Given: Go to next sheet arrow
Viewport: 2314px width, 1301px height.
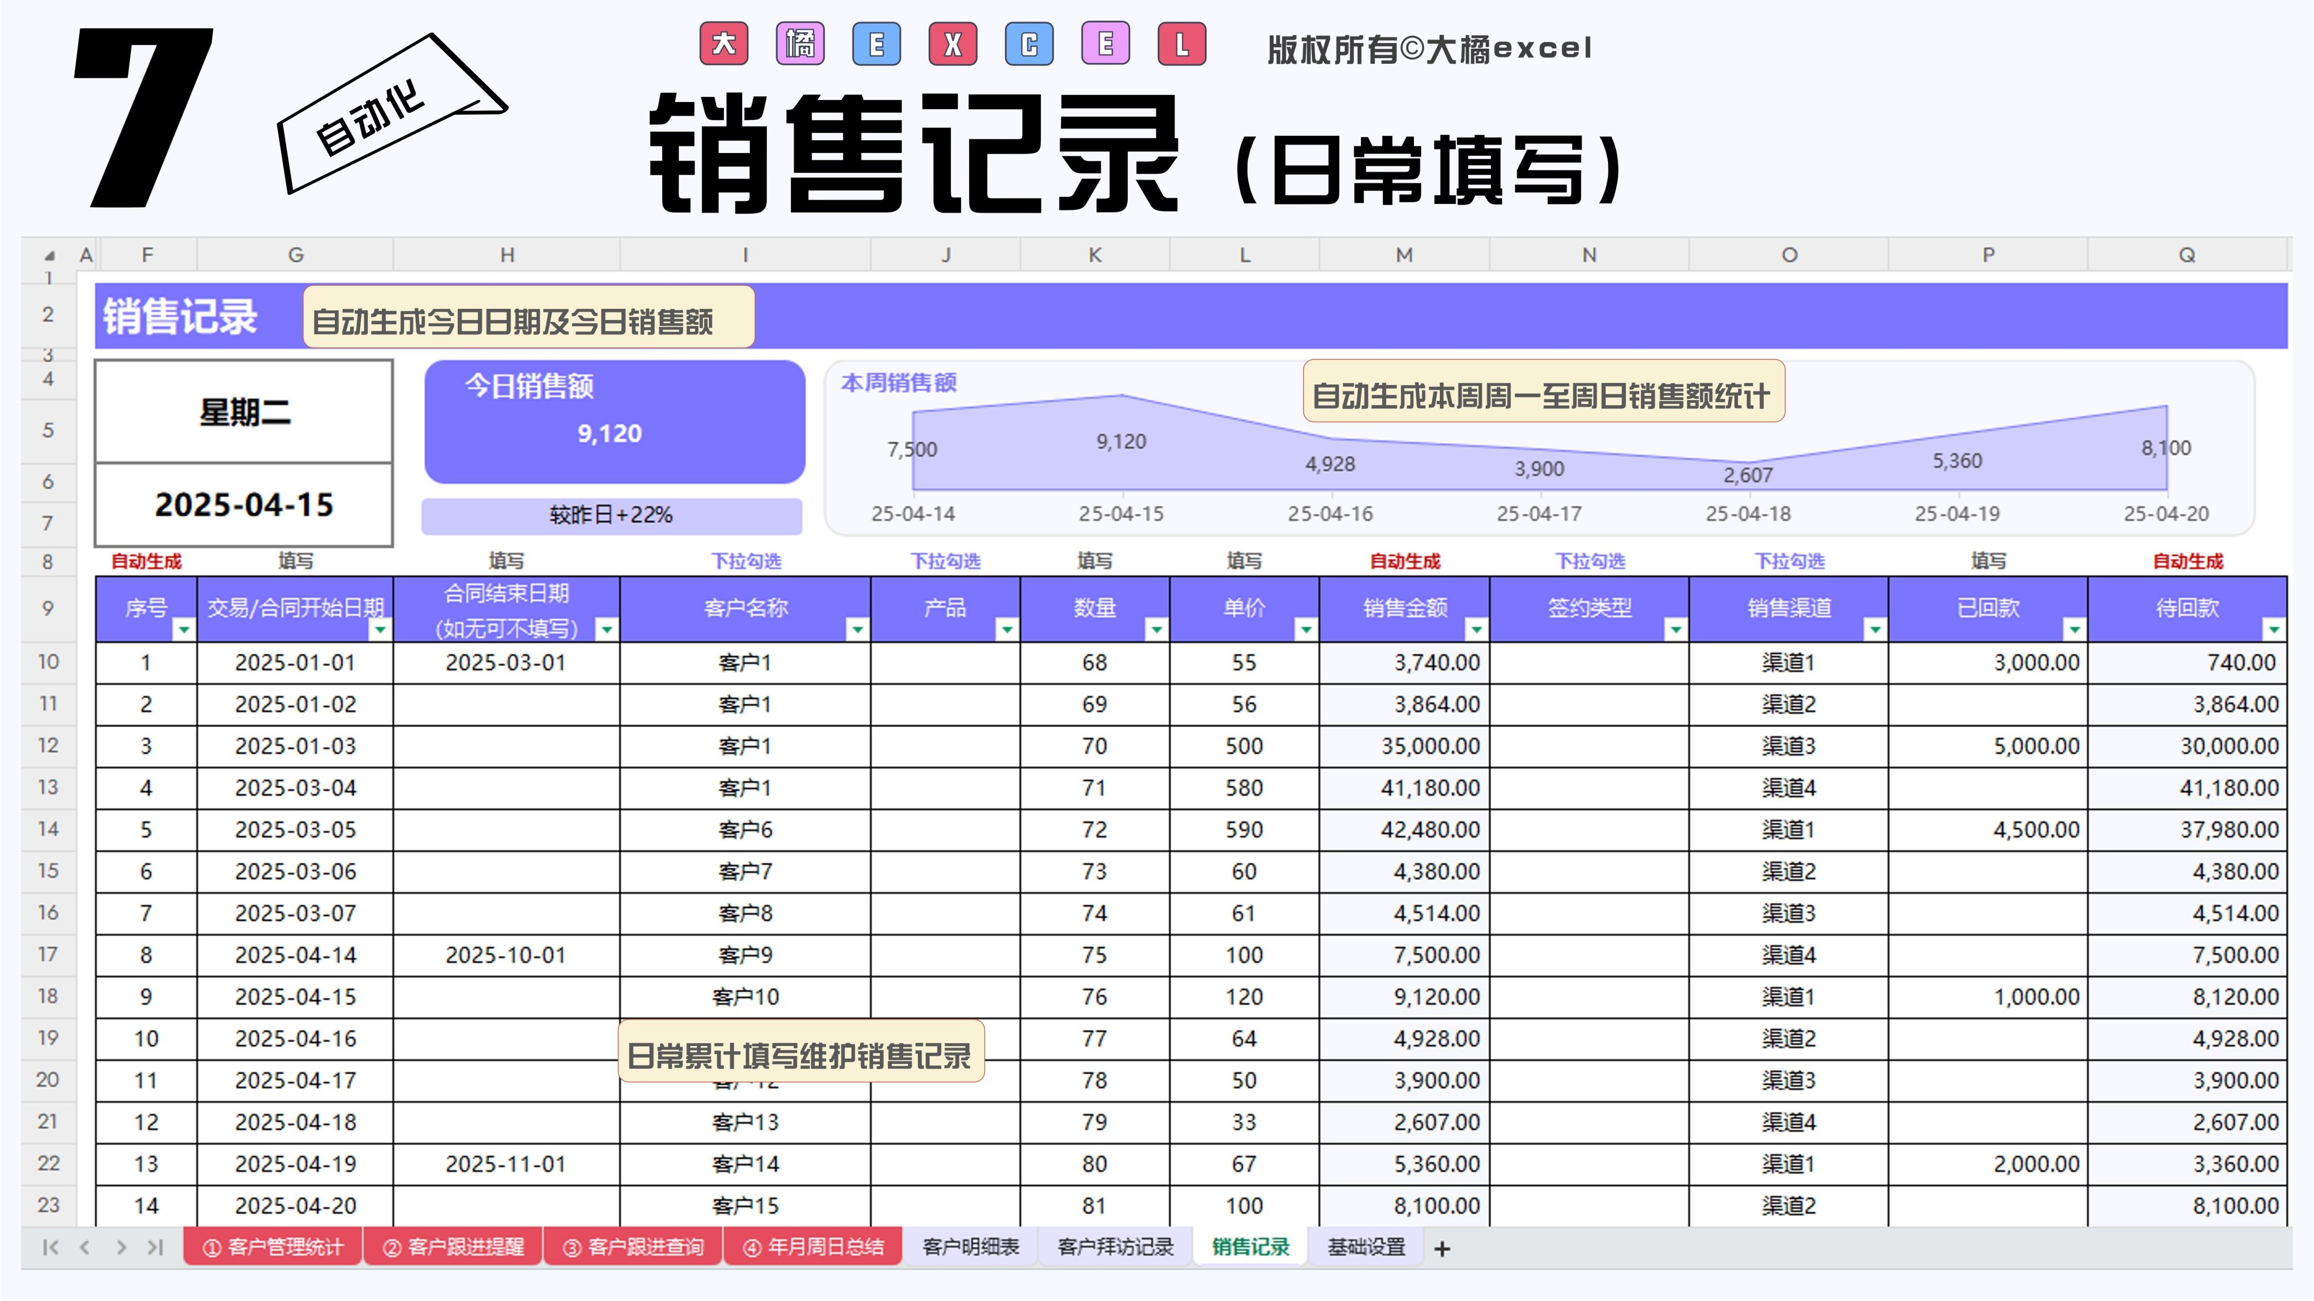Looking at the screenshot, I should [121, 1247].
